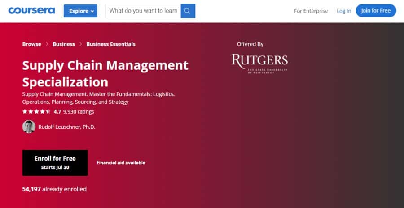Open the Business breadcrumb

pyautogui.click(x=64, y=44)
